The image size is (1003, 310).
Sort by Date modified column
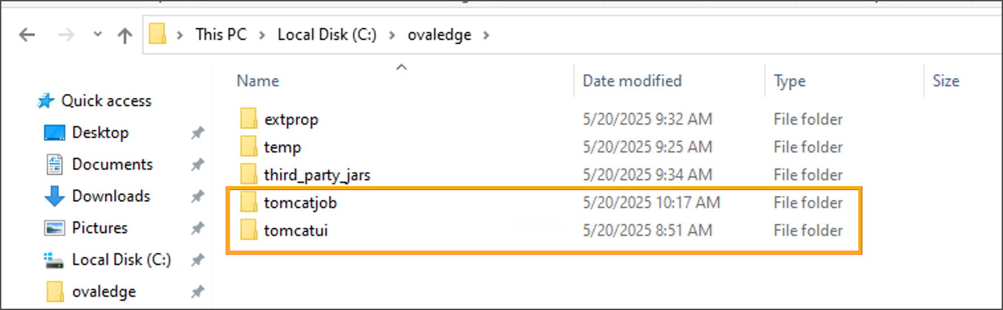pos(632,81)
